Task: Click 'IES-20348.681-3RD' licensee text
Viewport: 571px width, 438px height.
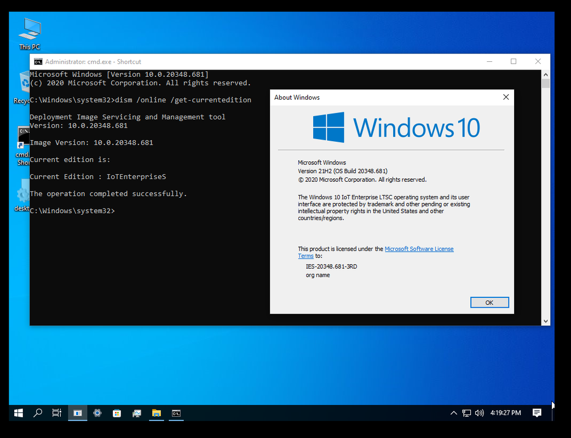Action: point(331,267)
